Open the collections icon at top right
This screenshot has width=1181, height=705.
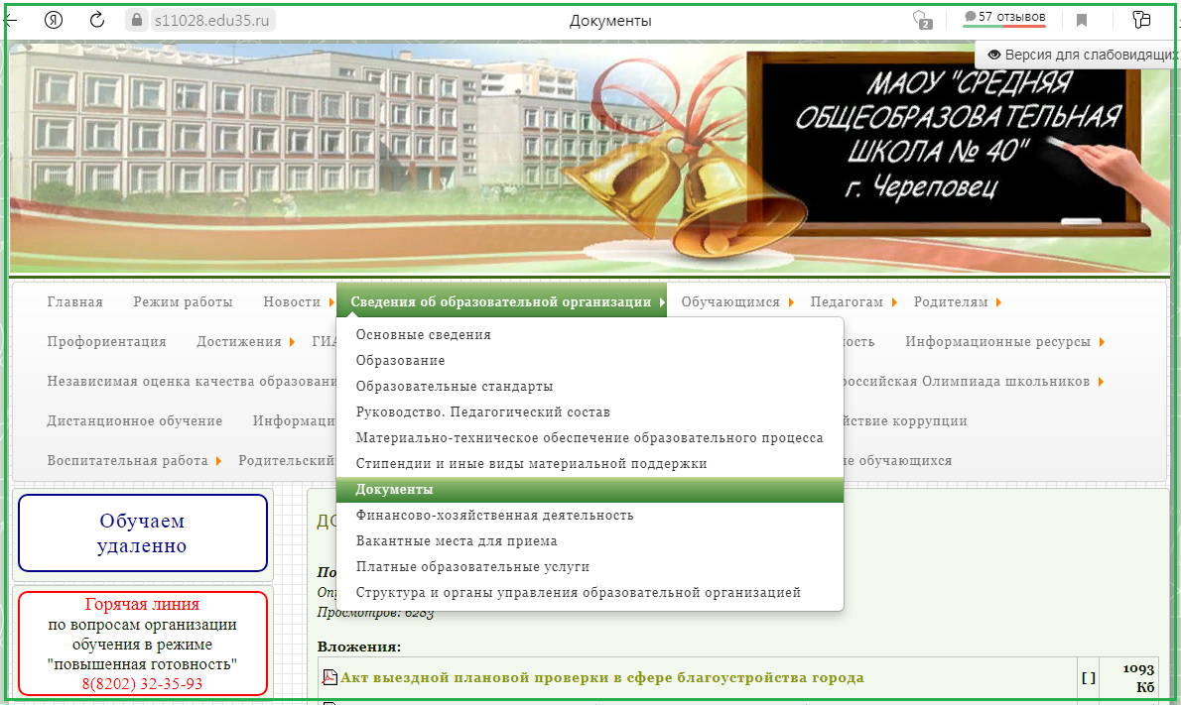(x=1139, y=18)
